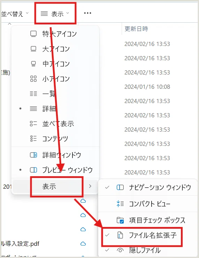
Task: Click the 中アイコン small monitor icon
Action: pyautogui.click(x=33, y=64)
